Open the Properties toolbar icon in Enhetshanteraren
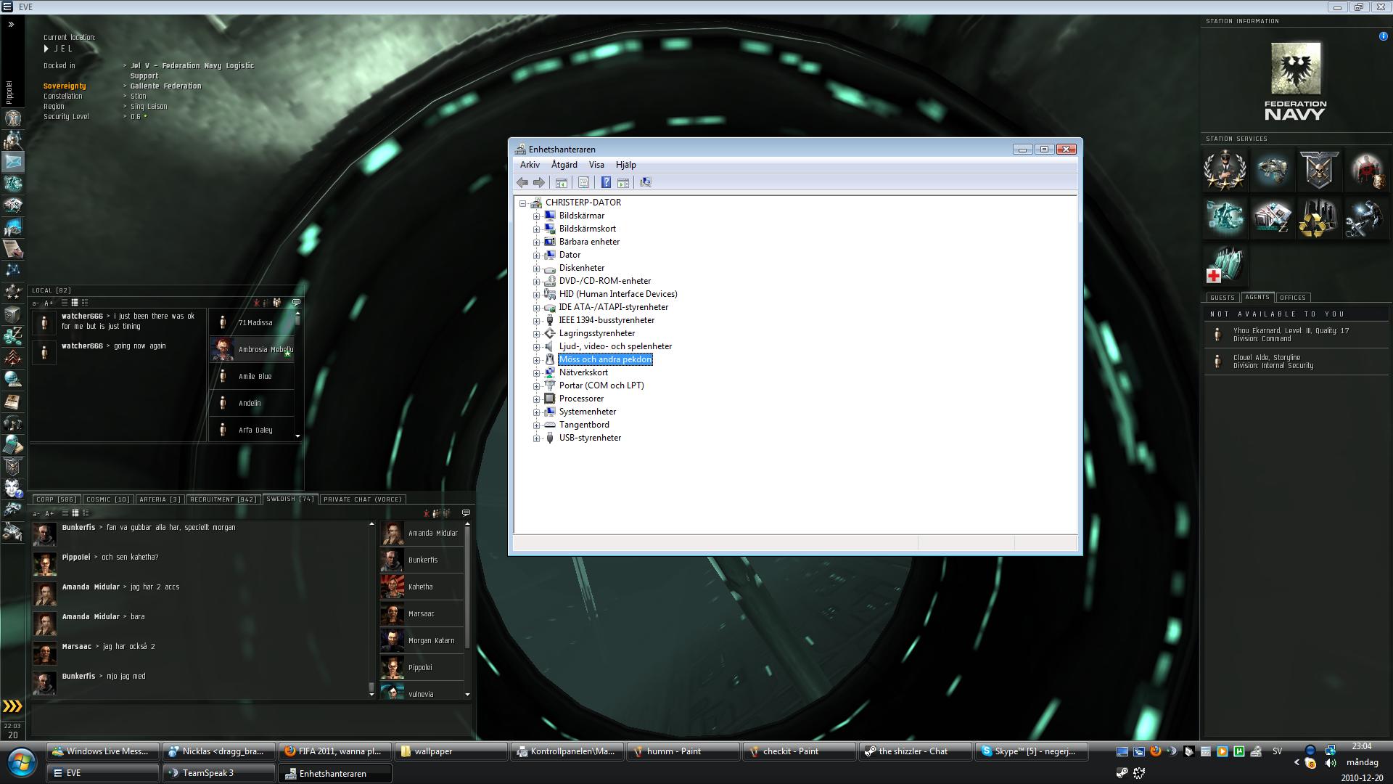 coord(583,183)
